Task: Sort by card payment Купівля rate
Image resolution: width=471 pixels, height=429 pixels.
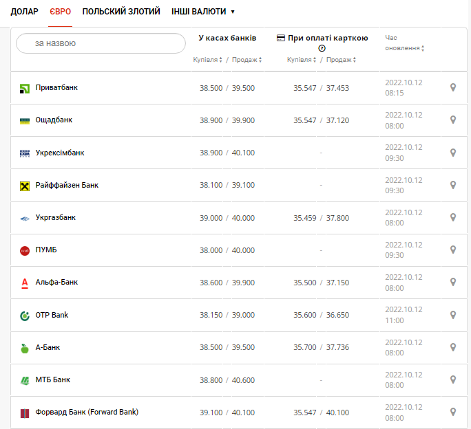Action: 302,60
